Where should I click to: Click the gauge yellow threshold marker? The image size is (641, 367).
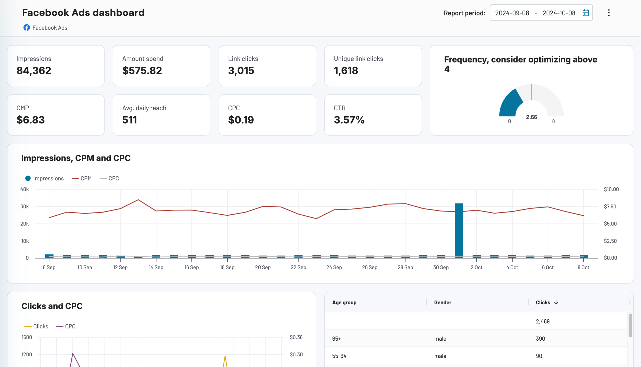(x=531, y=92)
